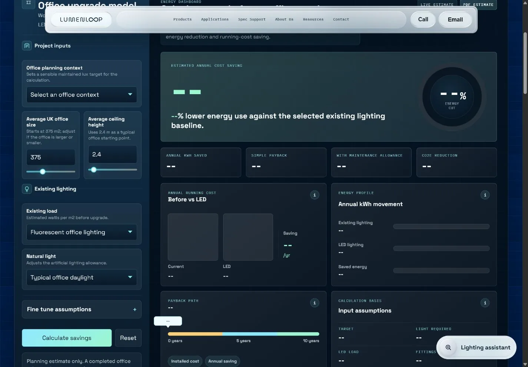The height and width of the screenshot is (367, 528).
Task: Click the Energy Cut percentage dial
Action: (452, 97)
